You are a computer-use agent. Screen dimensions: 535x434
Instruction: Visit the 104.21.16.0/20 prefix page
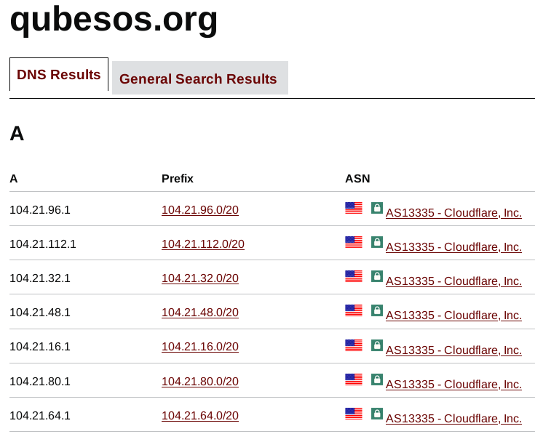tap(200, 347)
